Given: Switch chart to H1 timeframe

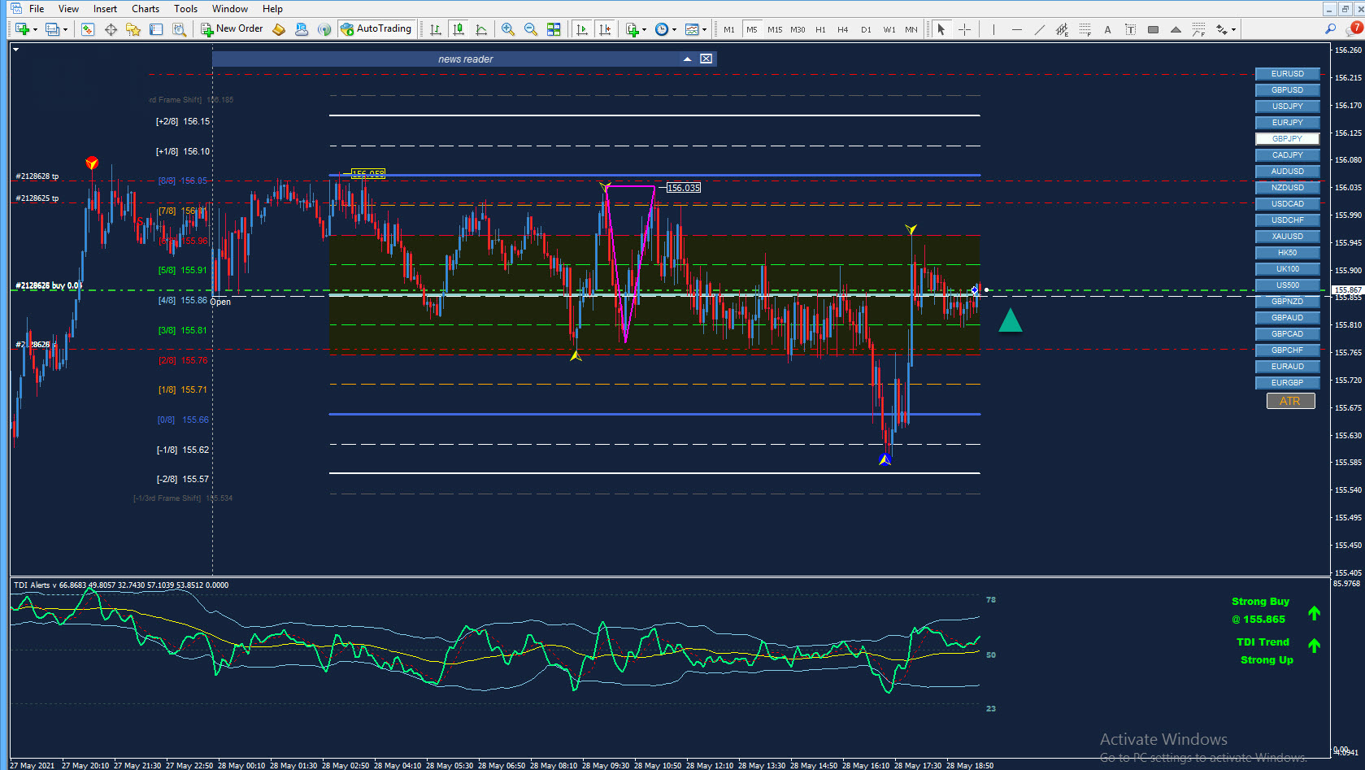Looking at the screenshot, I should pyautogui.click(x=820, y=29).
